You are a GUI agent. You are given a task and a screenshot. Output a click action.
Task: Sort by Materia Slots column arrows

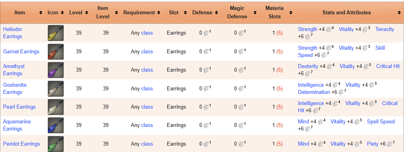click(x=291, y=13)
